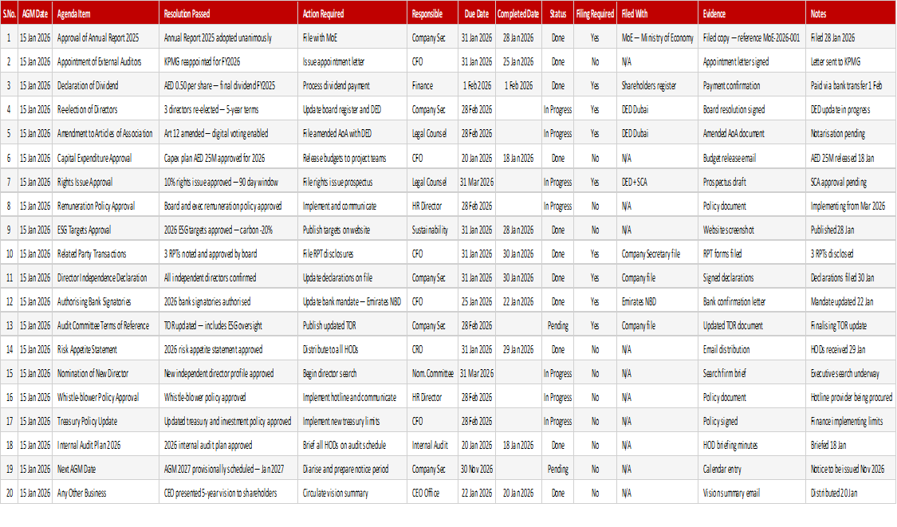Screen dimensions: 897x527
Task: Click 'Approval of Annual Report 2025' cell
Action: click(105, 37)
